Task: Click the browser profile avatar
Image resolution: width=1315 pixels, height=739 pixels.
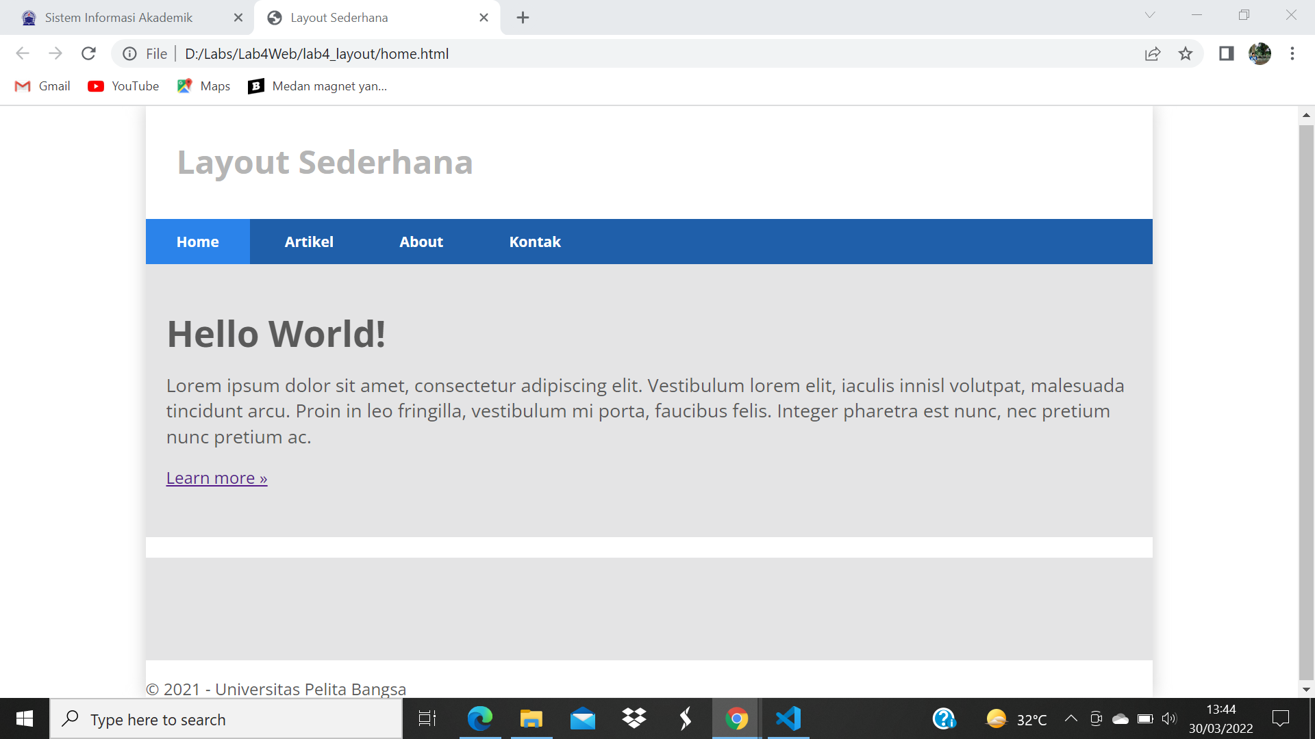Action: click(1260, 53)
